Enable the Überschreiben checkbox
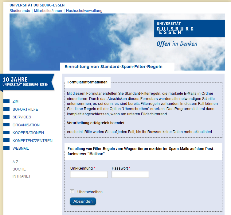 point(72,191)
